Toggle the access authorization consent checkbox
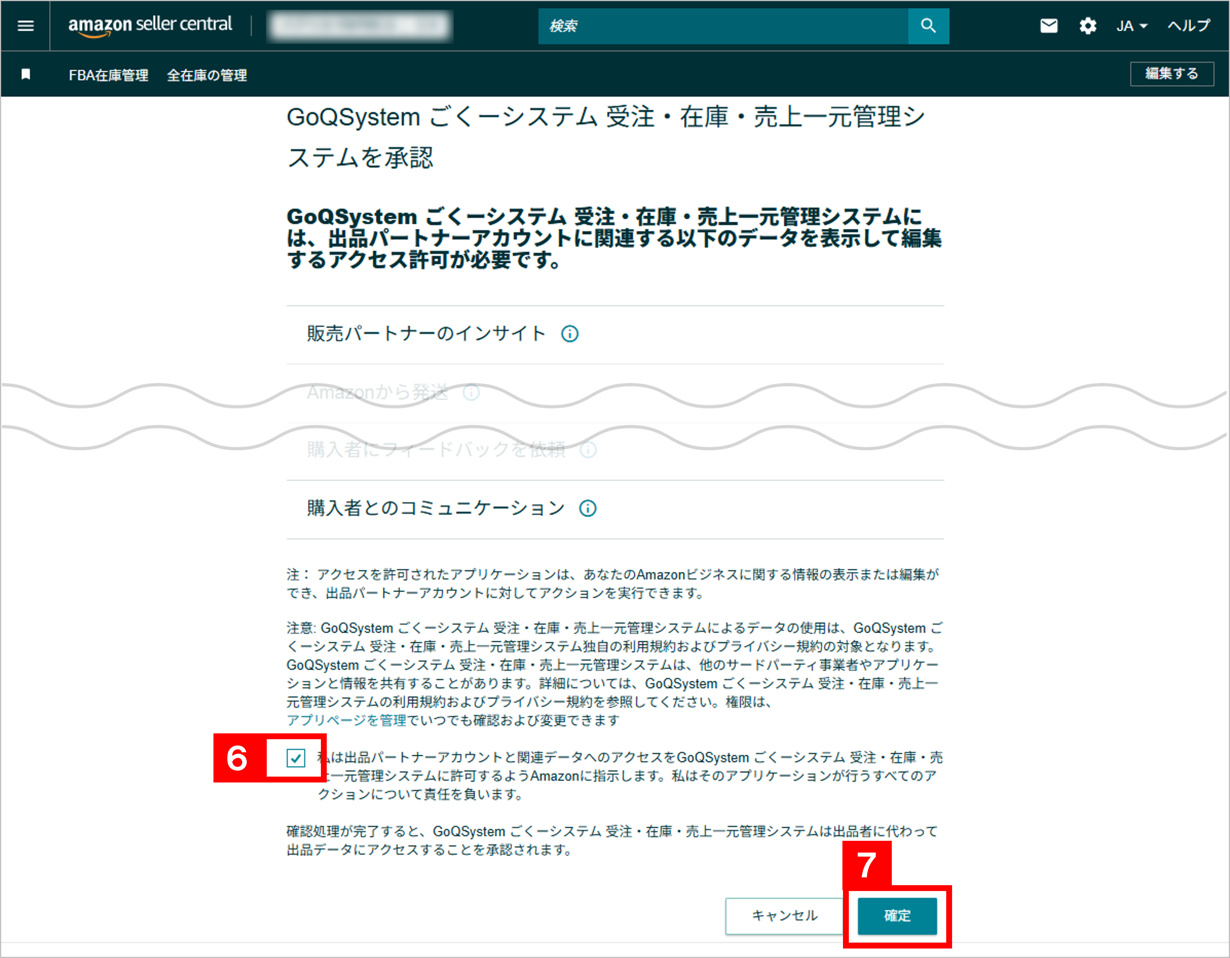 [296, 758]
